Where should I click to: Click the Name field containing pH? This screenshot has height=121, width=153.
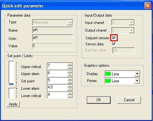[52, 30]
